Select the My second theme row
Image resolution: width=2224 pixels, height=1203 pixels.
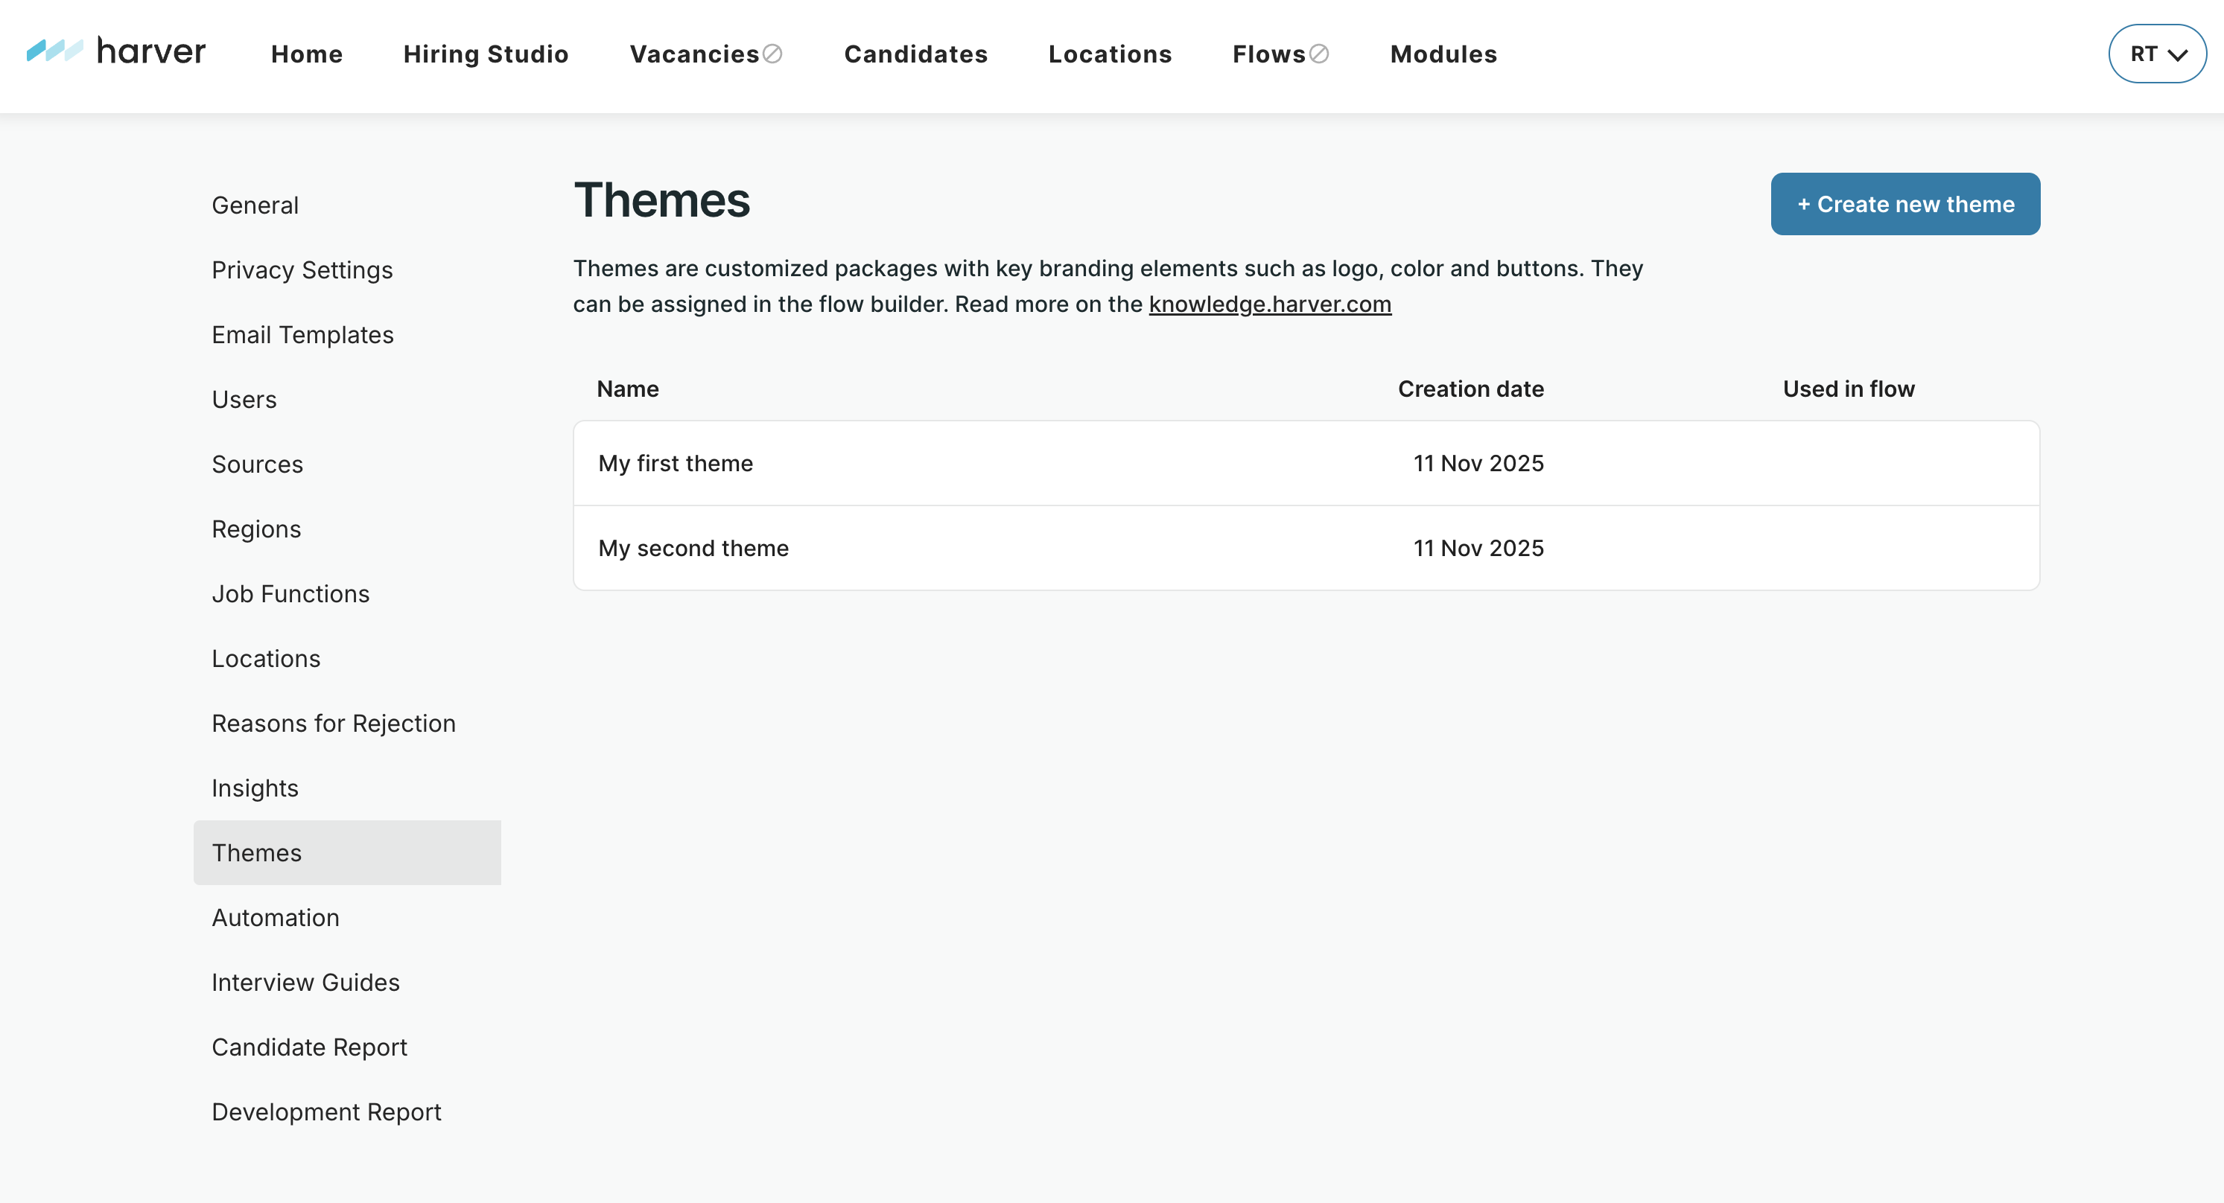(693, 548)
